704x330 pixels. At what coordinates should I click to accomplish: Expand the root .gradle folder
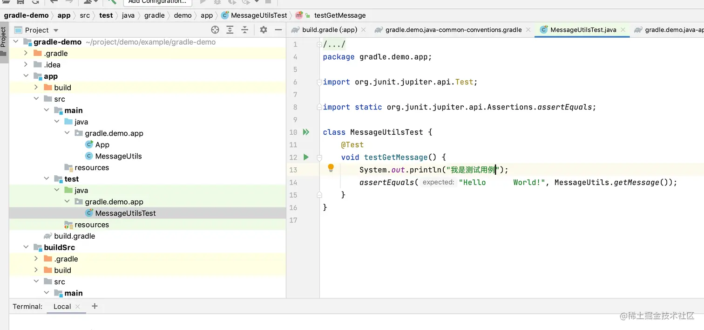pos(26,53)
